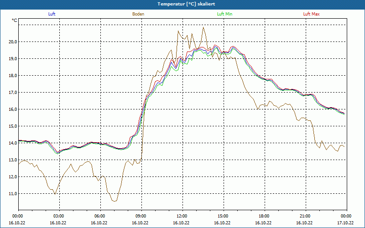Screen dimensions: 365x228
Task: Click the 18:00 time axis label
Action: pos(265,216)
